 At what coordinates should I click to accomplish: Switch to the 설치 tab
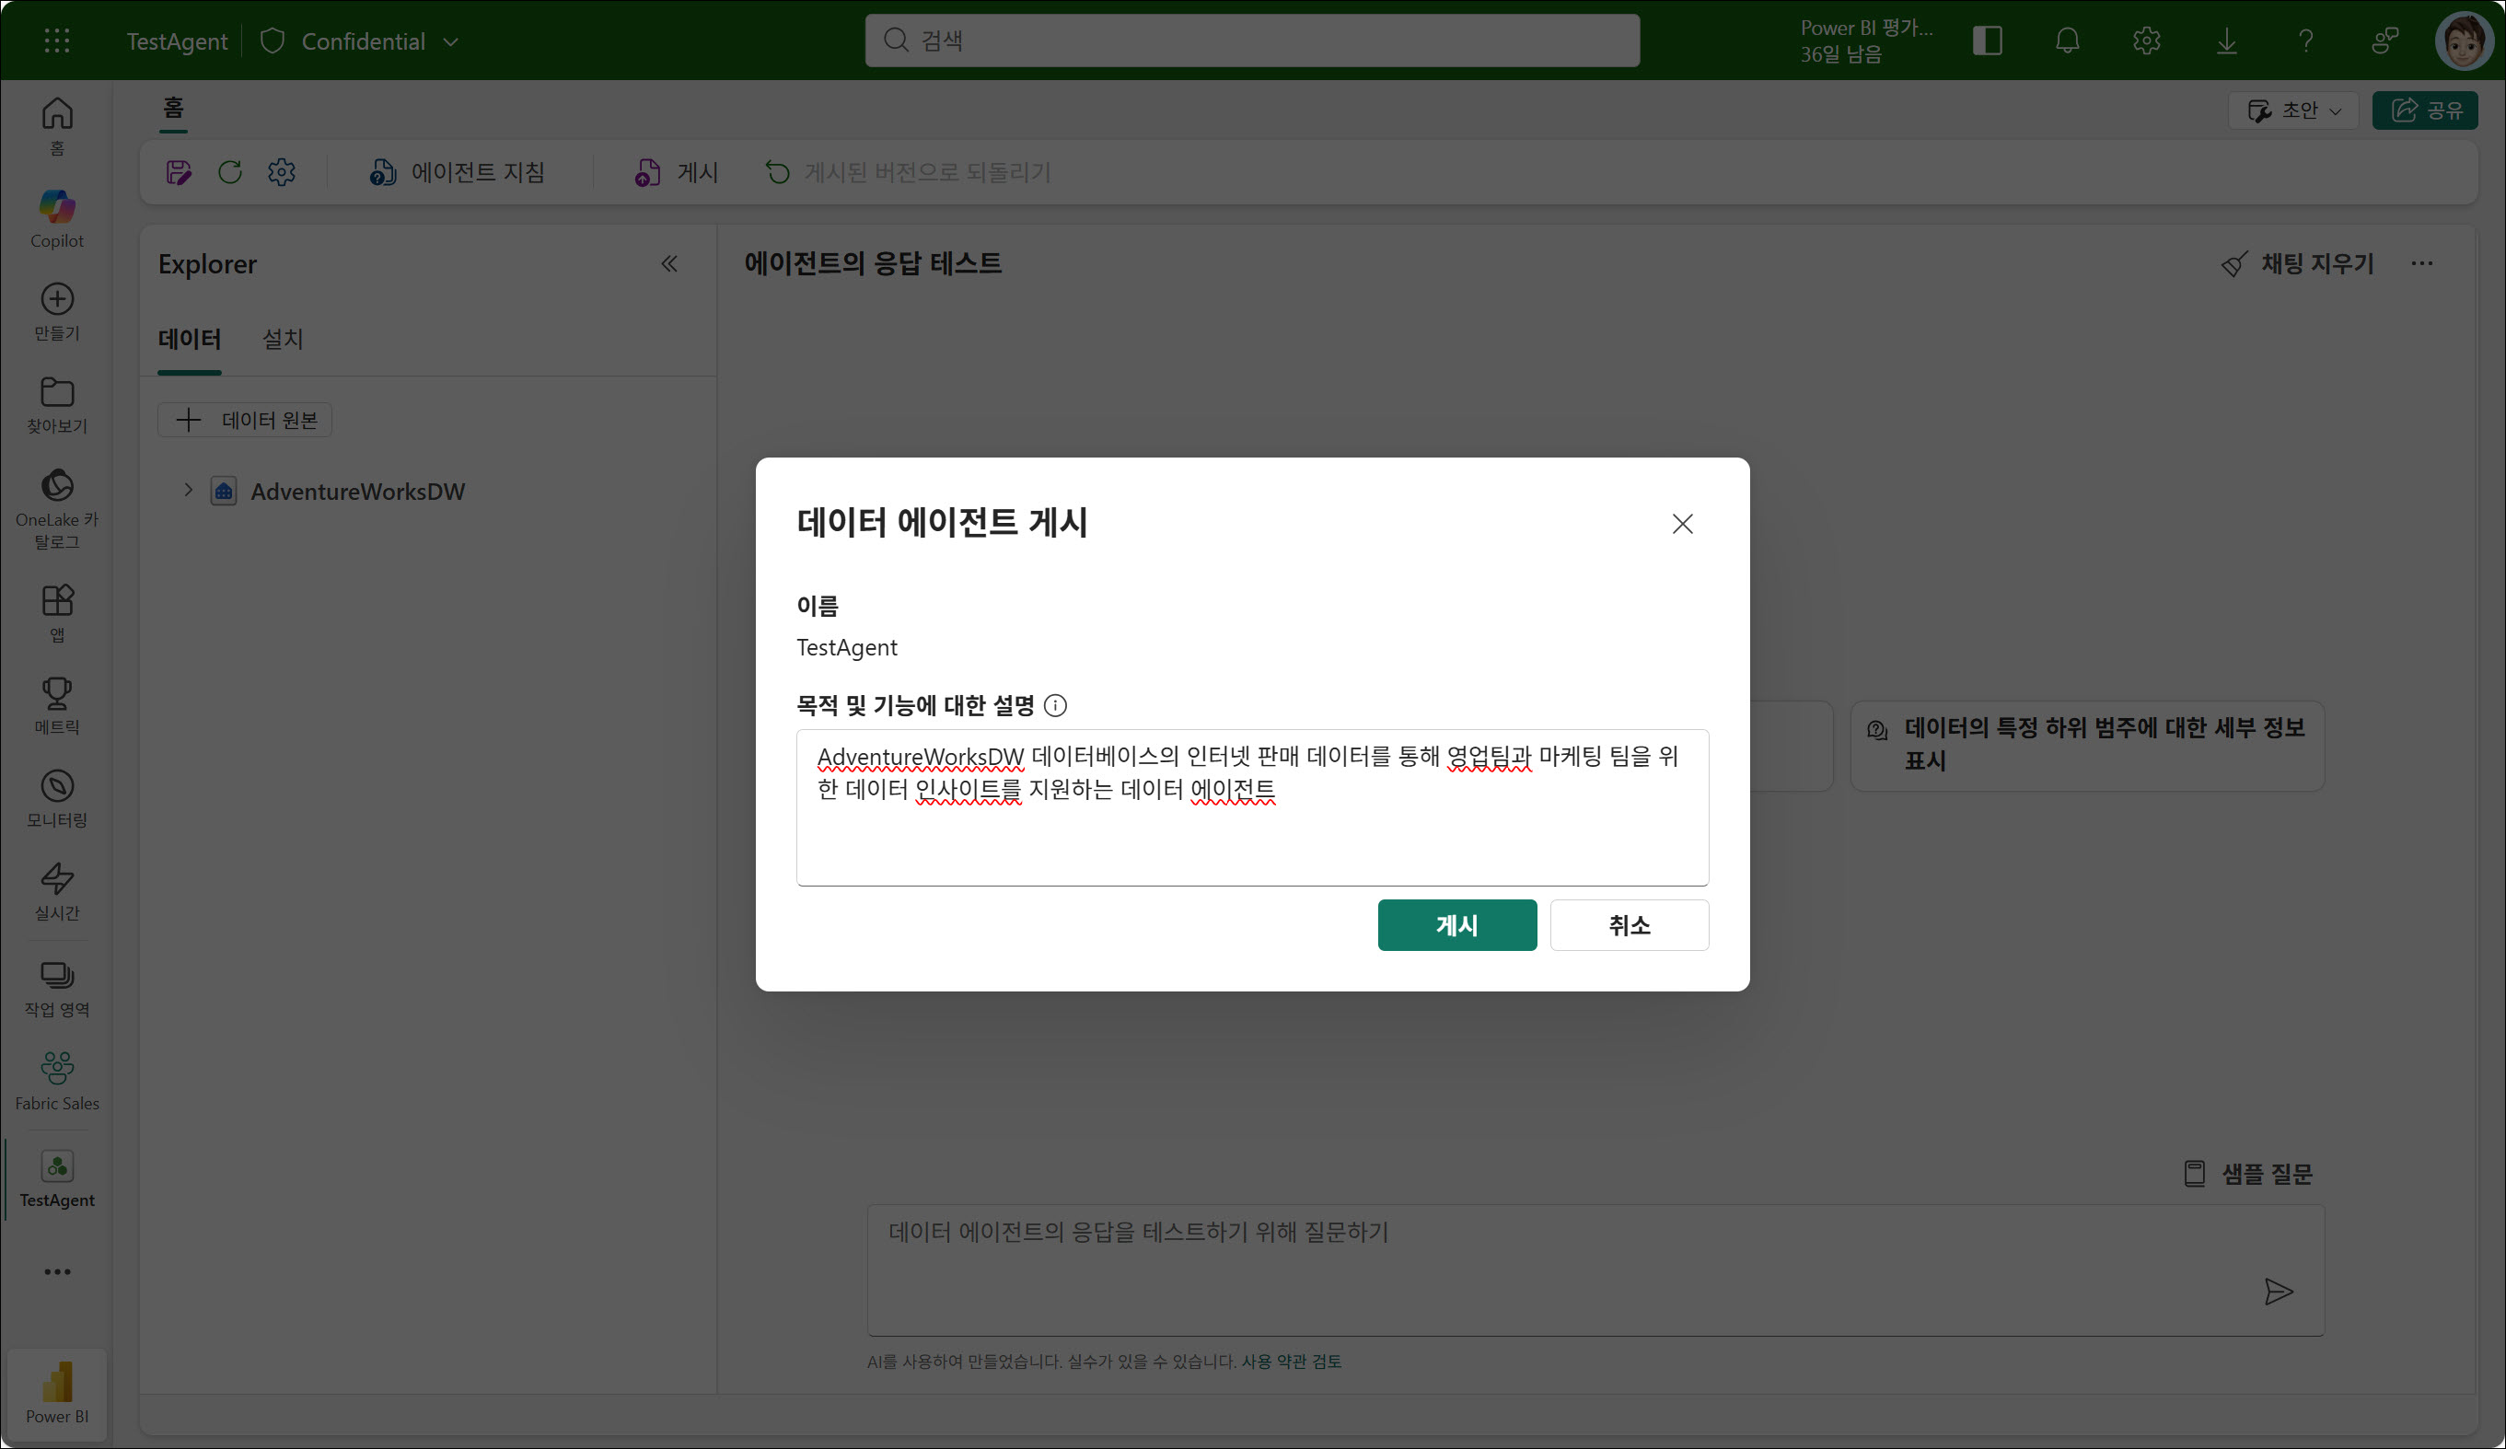(283, 339)
